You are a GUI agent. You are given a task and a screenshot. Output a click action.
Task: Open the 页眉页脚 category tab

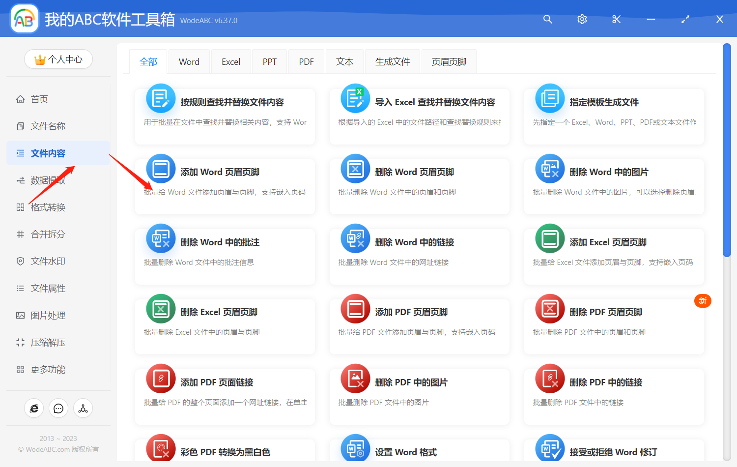[x=449, y=61]
